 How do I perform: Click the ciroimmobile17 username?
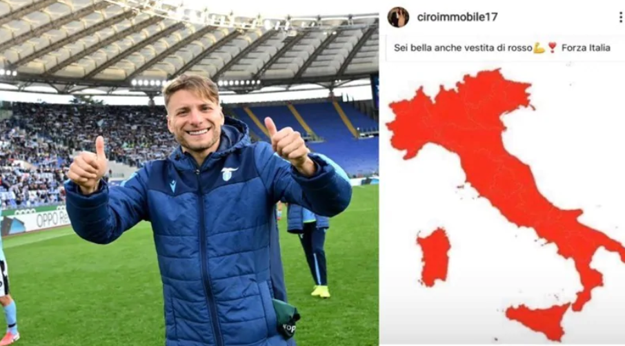[457, 17]
